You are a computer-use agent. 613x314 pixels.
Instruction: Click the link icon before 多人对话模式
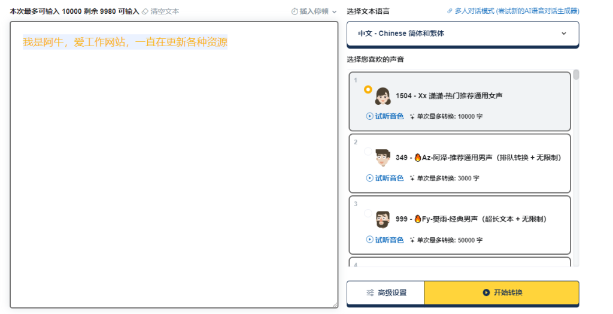(x=450, y=11)
